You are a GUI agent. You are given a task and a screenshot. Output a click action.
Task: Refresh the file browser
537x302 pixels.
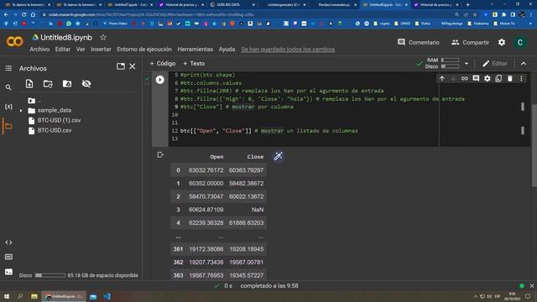pos(48,84)
